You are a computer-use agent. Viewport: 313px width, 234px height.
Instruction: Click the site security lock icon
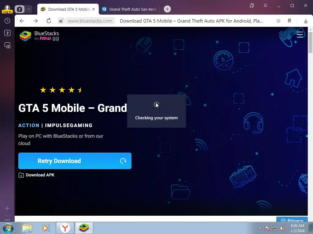coord(61,21)
